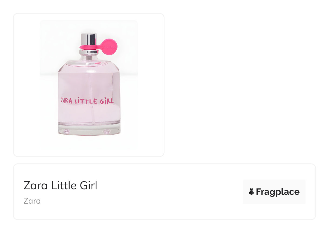
Task: Click the Fragplace bottle logo icon
Action: pos(251,192)
